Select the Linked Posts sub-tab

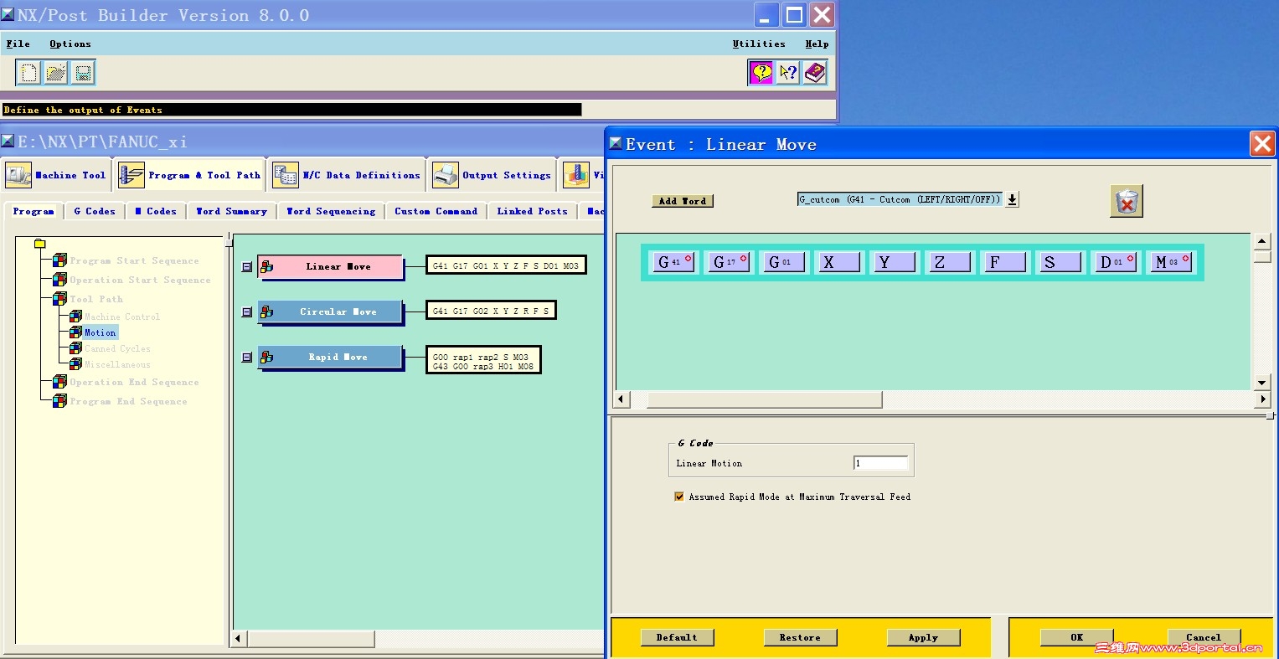click(x=532, y=211)
